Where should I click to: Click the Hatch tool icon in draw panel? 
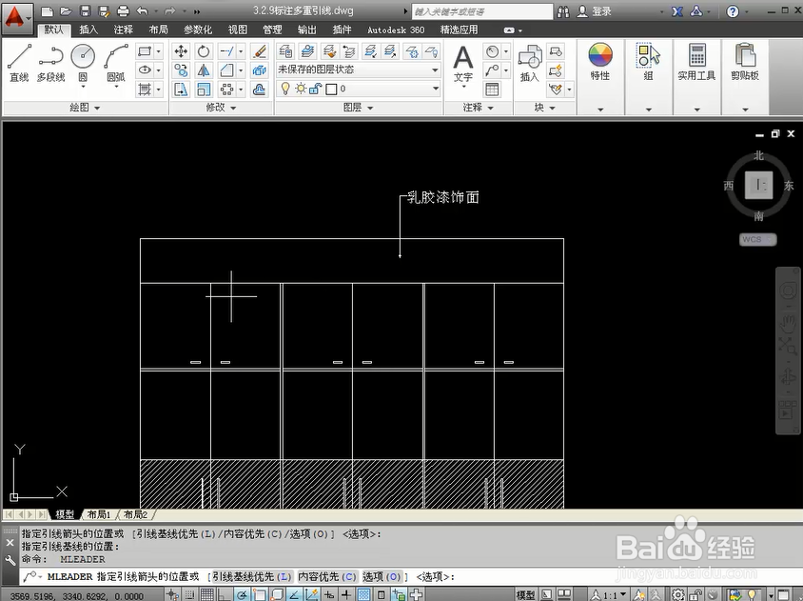pyautogui.click(x=145, y=90)
